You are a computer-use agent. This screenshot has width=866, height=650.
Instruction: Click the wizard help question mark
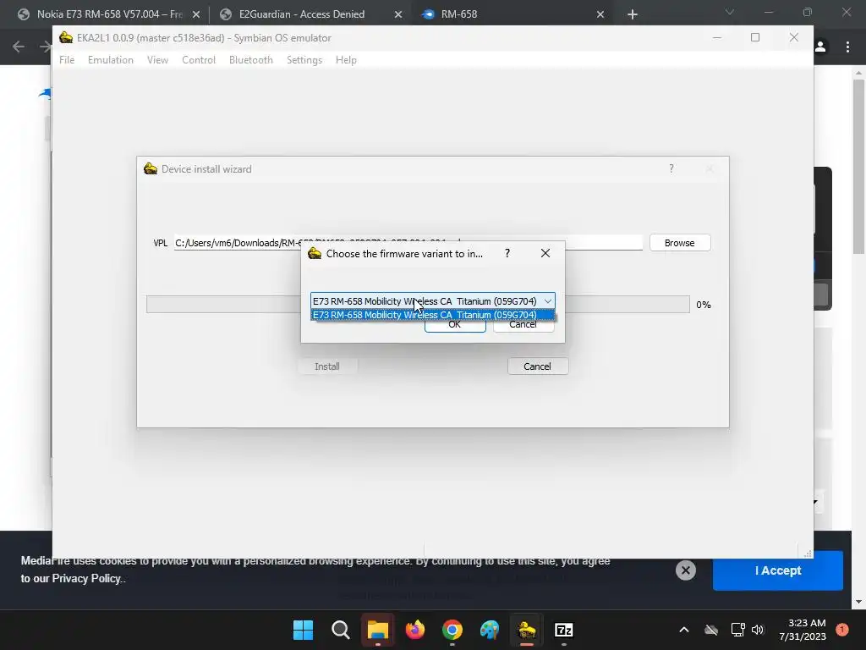(x=671, y=168)
